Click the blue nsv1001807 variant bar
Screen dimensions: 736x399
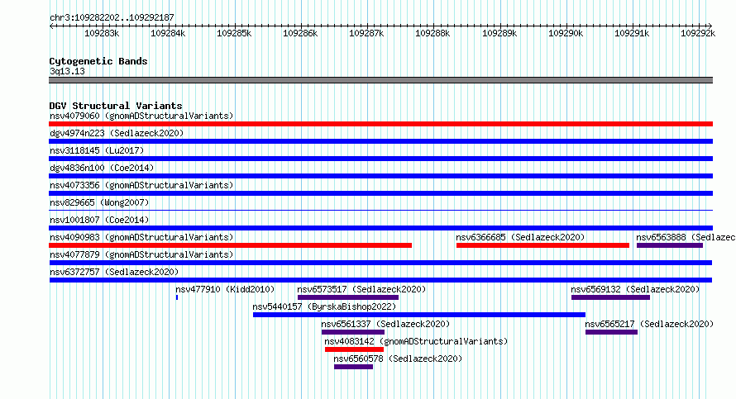coord(380,228)
